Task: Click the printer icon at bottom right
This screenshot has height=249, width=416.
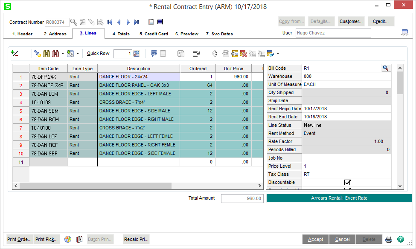Action: click(389, 239)
